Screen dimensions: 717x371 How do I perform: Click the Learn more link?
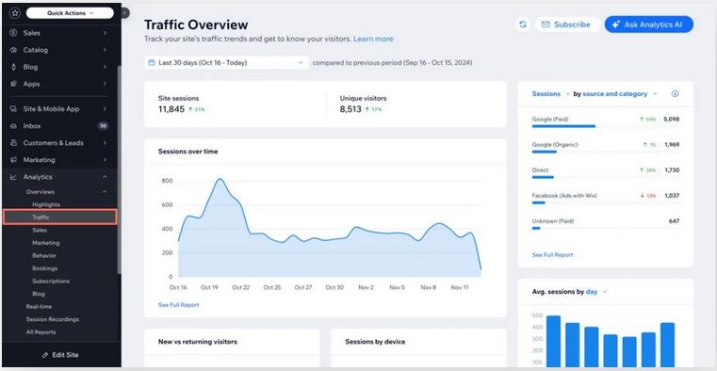click(x=373, y=39)
